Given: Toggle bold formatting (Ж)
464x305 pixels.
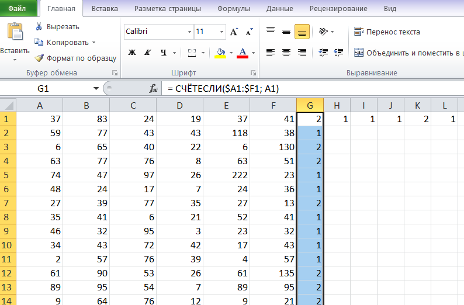Looking at the screenshot, I should tap(132, 53).
